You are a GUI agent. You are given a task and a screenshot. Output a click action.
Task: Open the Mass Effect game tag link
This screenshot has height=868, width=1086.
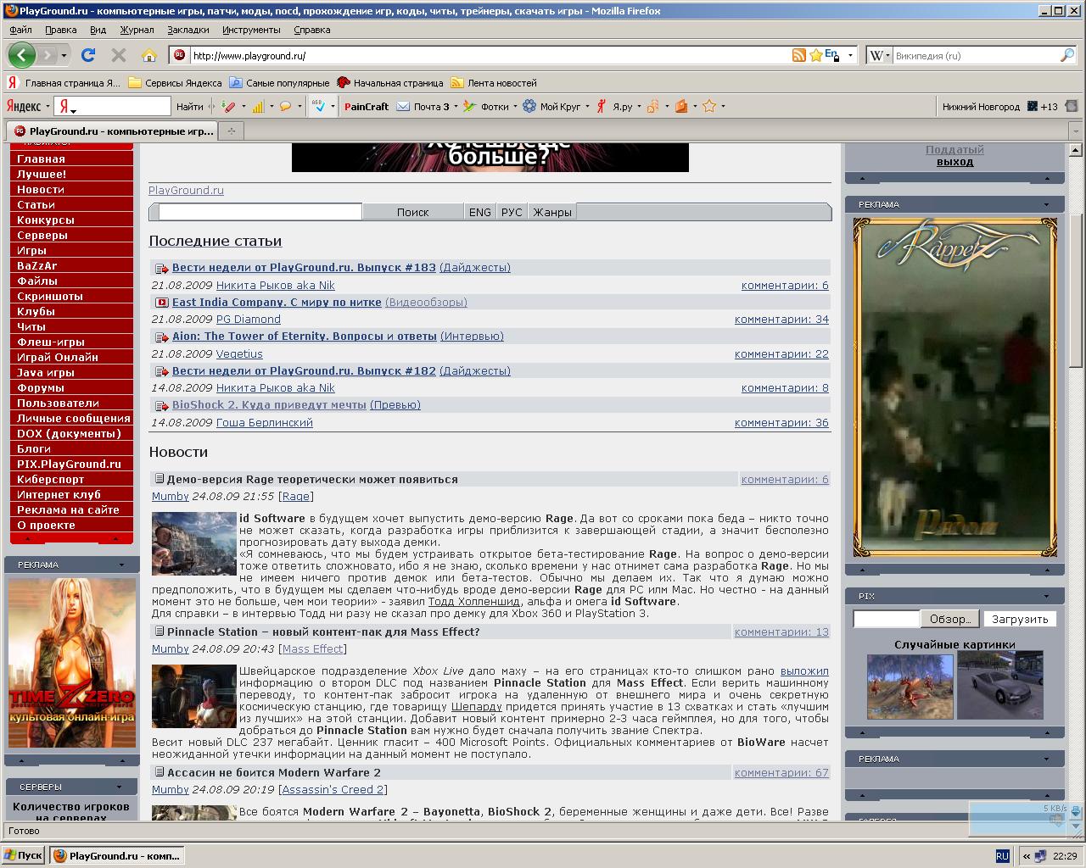click(312, 648)
